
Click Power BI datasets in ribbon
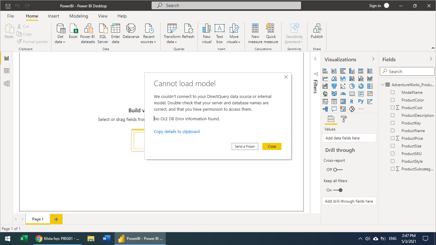(87, 34)
